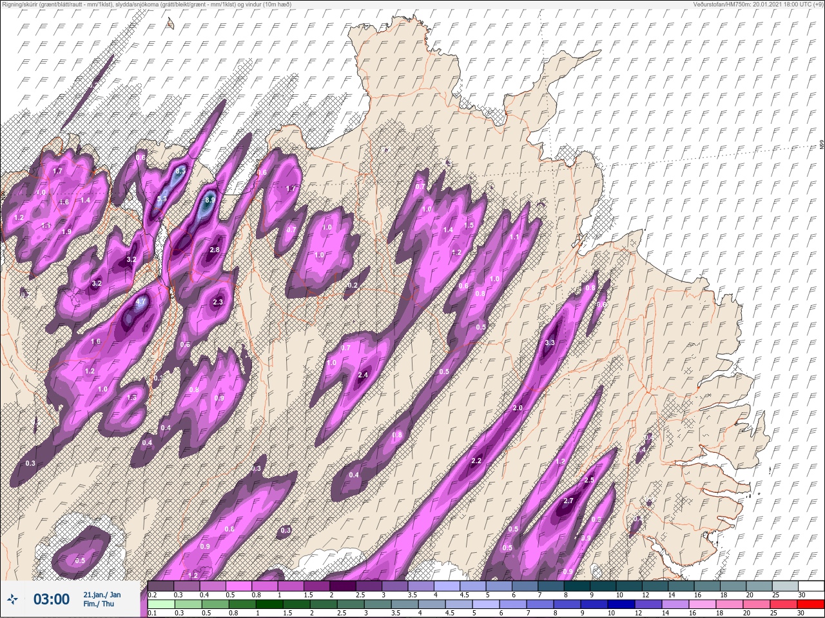The width and height of the screenshot is (825, 618).
Task: Click the 2.0 precipitation value on the map
Action: tap(518, 408)
